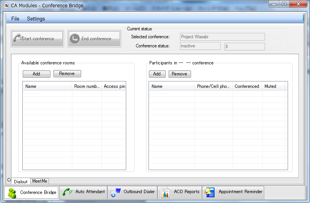310x203 pixels.
Task: Click the End conference button label
Action: coord(96,39)
